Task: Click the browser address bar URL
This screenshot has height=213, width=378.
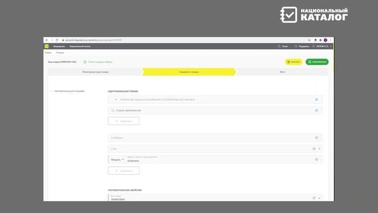Action: coord(93,40)
